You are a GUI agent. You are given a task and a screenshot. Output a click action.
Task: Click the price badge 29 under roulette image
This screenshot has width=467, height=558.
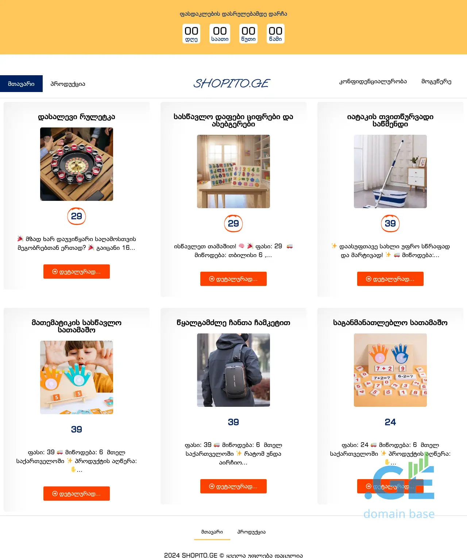coord(77,216)
